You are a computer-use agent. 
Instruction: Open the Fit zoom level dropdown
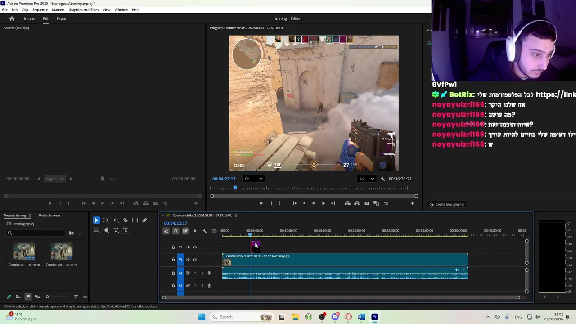253,179
